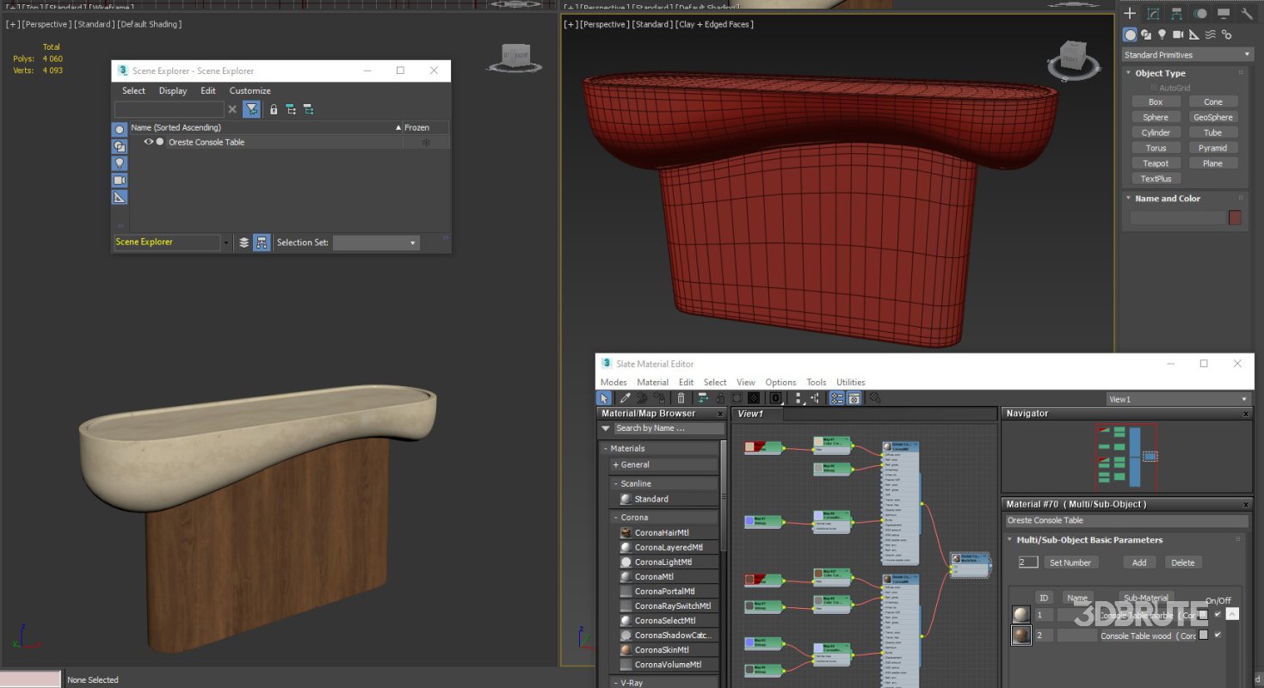Open the Modify panel tab
Image resolution: width=1264 pixels, height=688 pixels.
point(1153,14)
